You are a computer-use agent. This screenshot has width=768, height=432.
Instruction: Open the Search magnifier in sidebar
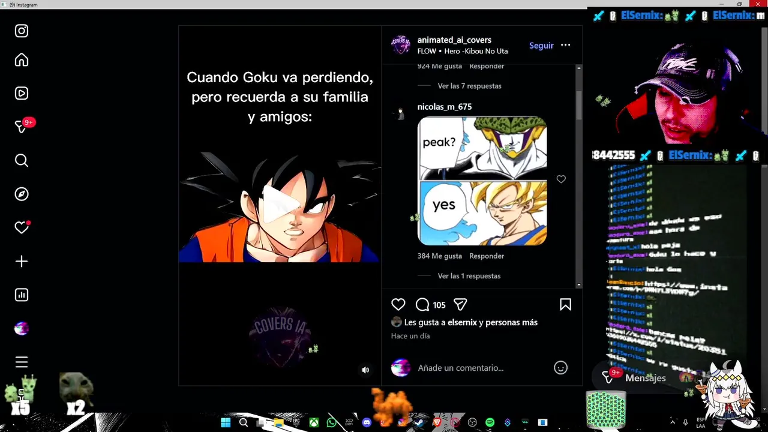point(22,160)
